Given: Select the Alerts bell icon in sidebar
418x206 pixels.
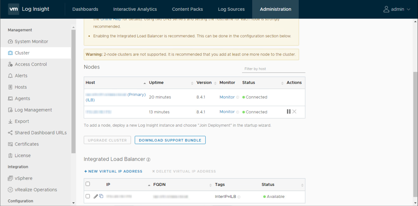Looking at the screenshot, I should pyautogui.click(x=10, y=76).
